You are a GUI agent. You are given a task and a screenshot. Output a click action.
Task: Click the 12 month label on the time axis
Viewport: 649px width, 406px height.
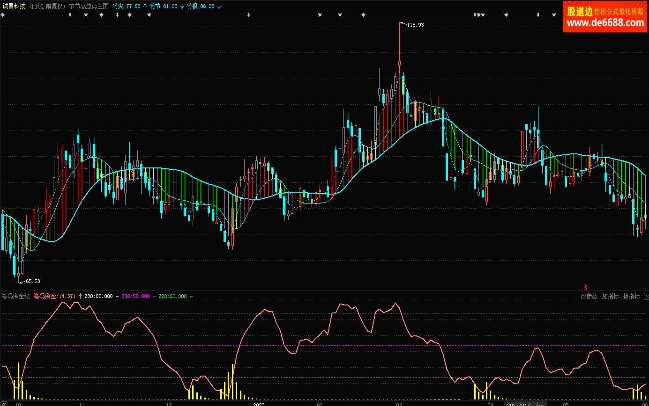click(169, 404)
